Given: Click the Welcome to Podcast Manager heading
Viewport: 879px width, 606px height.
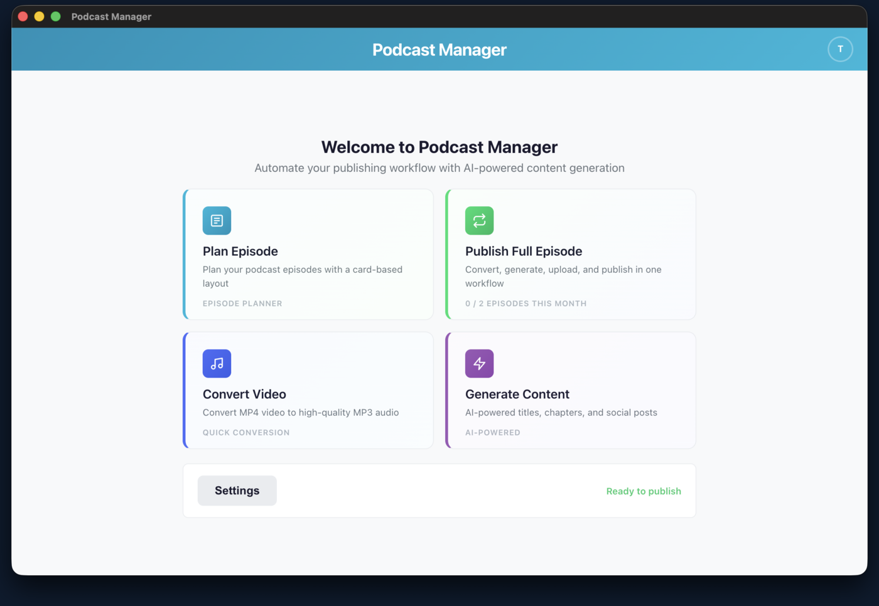Looking at the screenshot, I should [439, 147].
